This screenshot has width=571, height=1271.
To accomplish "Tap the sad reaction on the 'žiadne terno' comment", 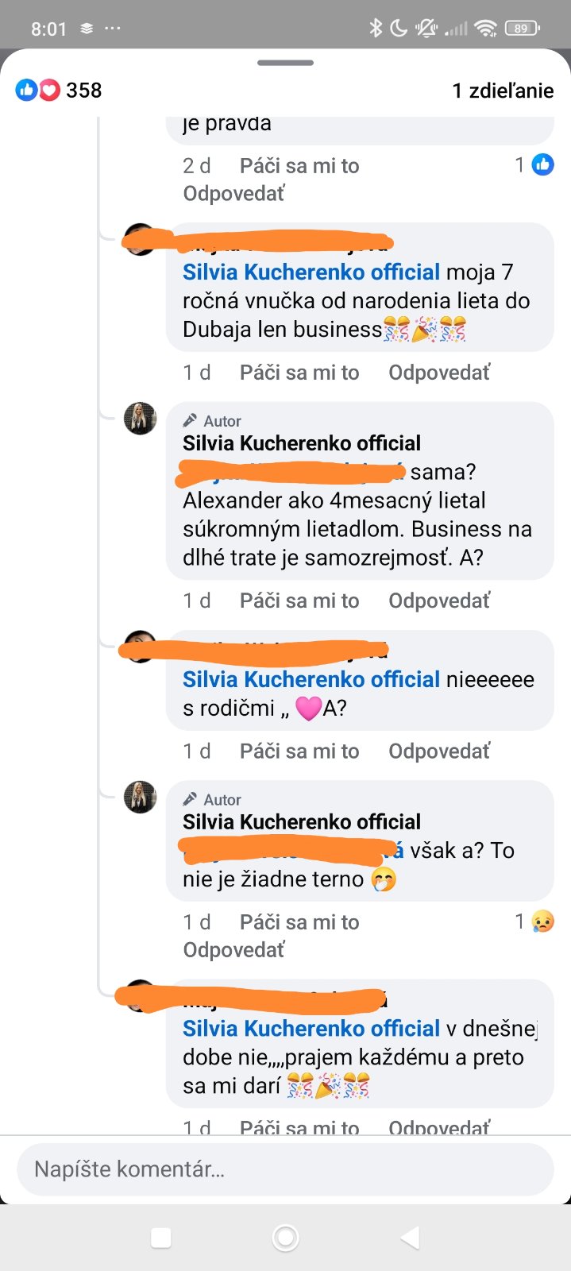I will (x=543, y=921).
